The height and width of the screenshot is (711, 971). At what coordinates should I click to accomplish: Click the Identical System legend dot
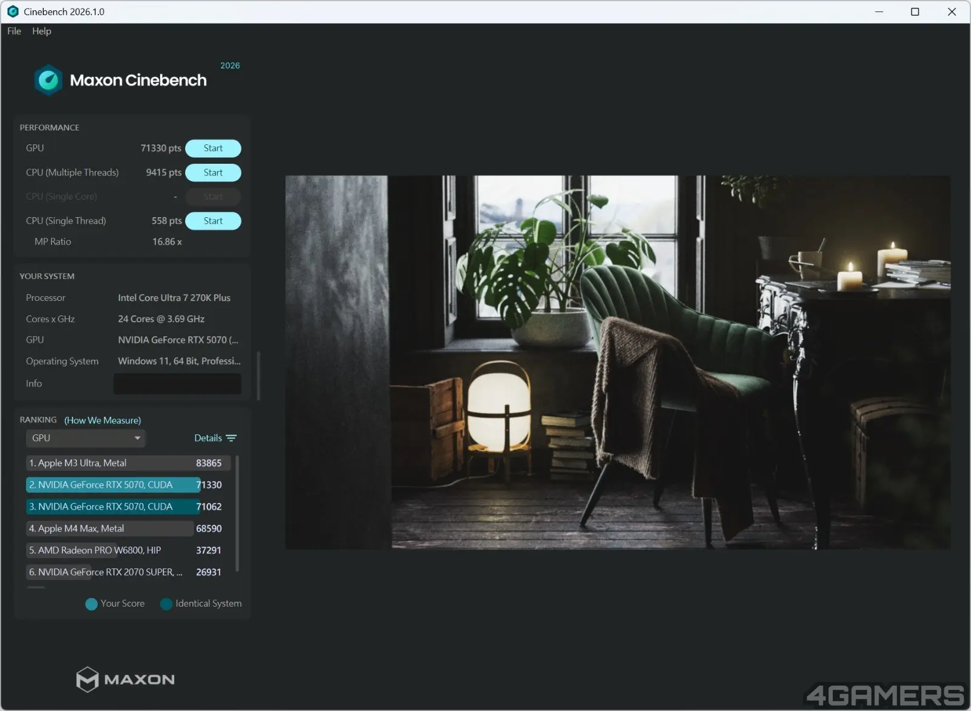click(166, 604)
